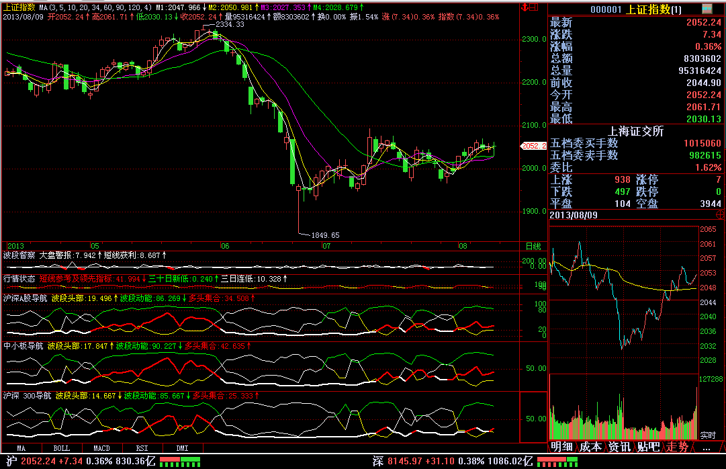Click the Shenzhen red-green strength bar in status bar
The height and width of the screenshot is (469, 726).
point(557,462)
